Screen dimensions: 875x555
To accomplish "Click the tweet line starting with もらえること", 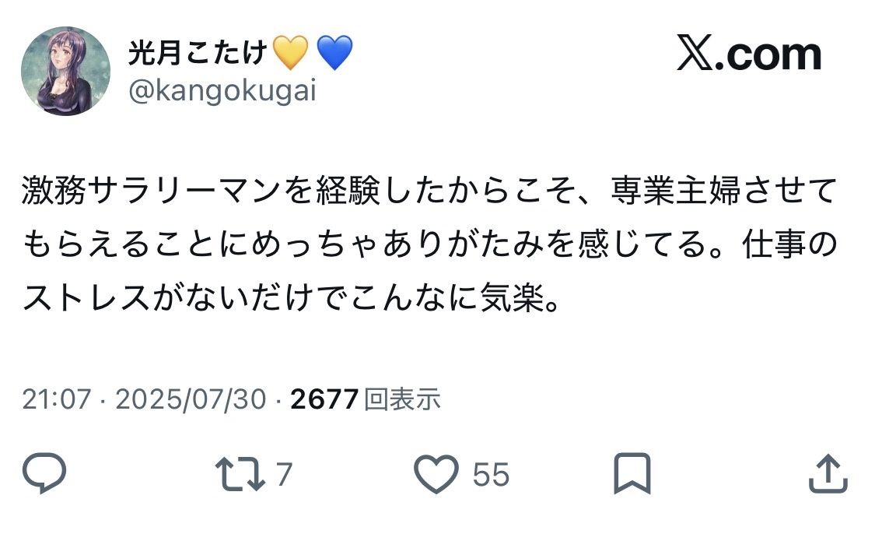I will pos(429,244).
